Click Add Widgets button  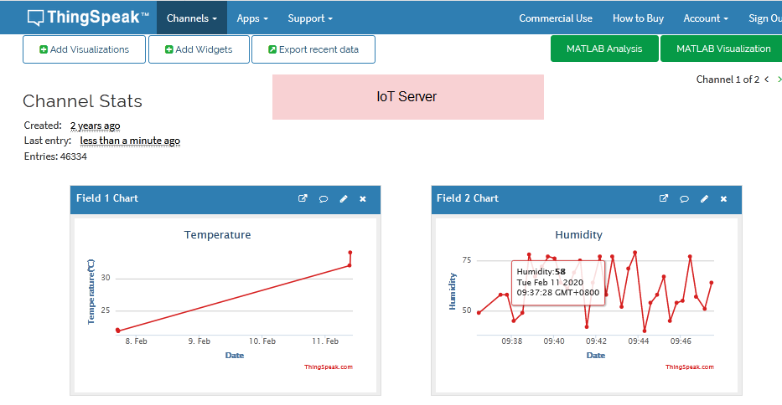tap(199, 49)
